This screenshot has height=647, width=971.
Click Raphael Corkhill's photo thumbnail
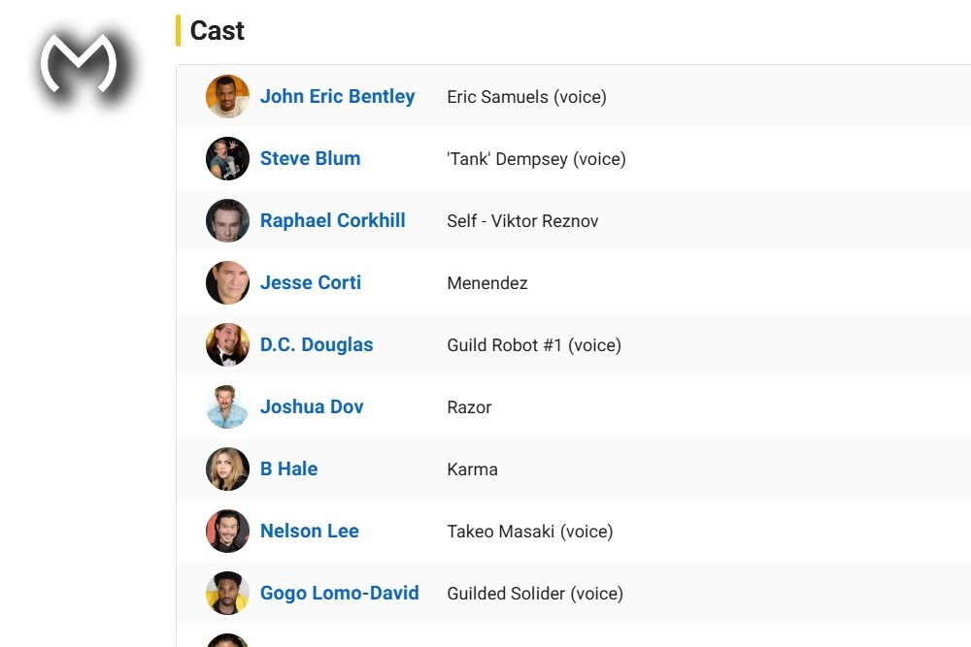point(226,220)
